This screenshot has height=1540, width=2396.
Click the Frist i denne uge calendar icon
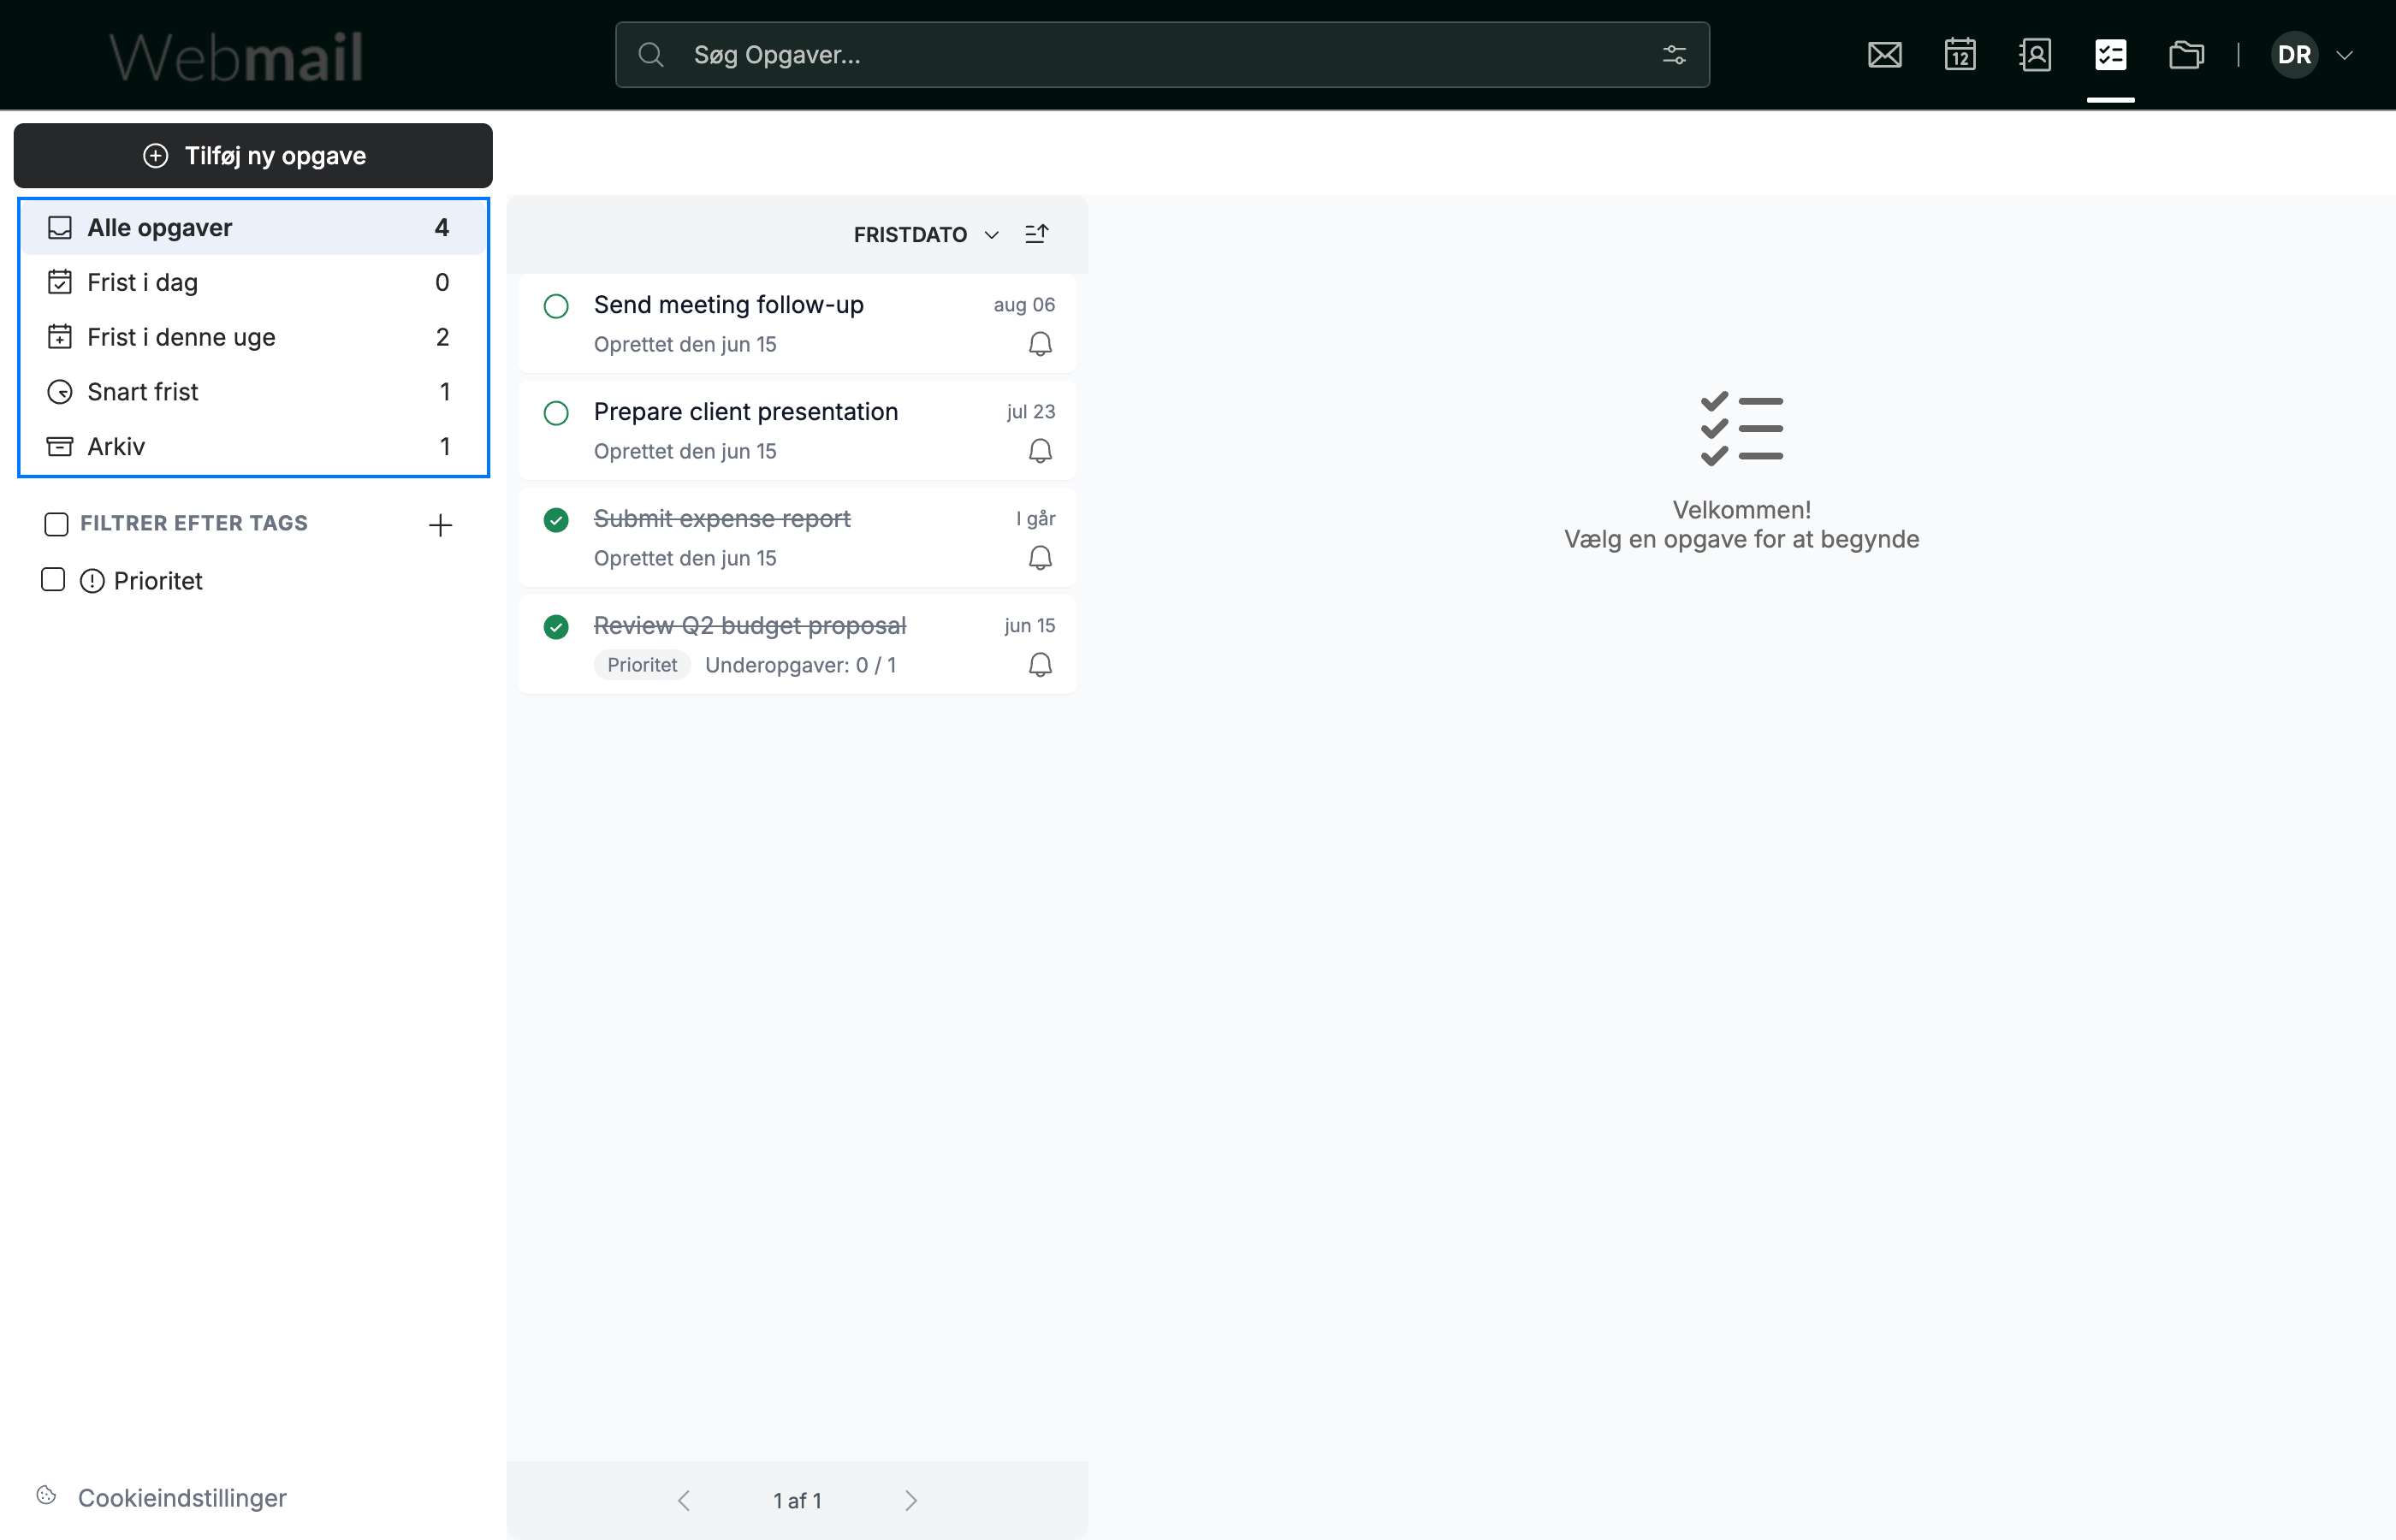(x=60, y=337)
